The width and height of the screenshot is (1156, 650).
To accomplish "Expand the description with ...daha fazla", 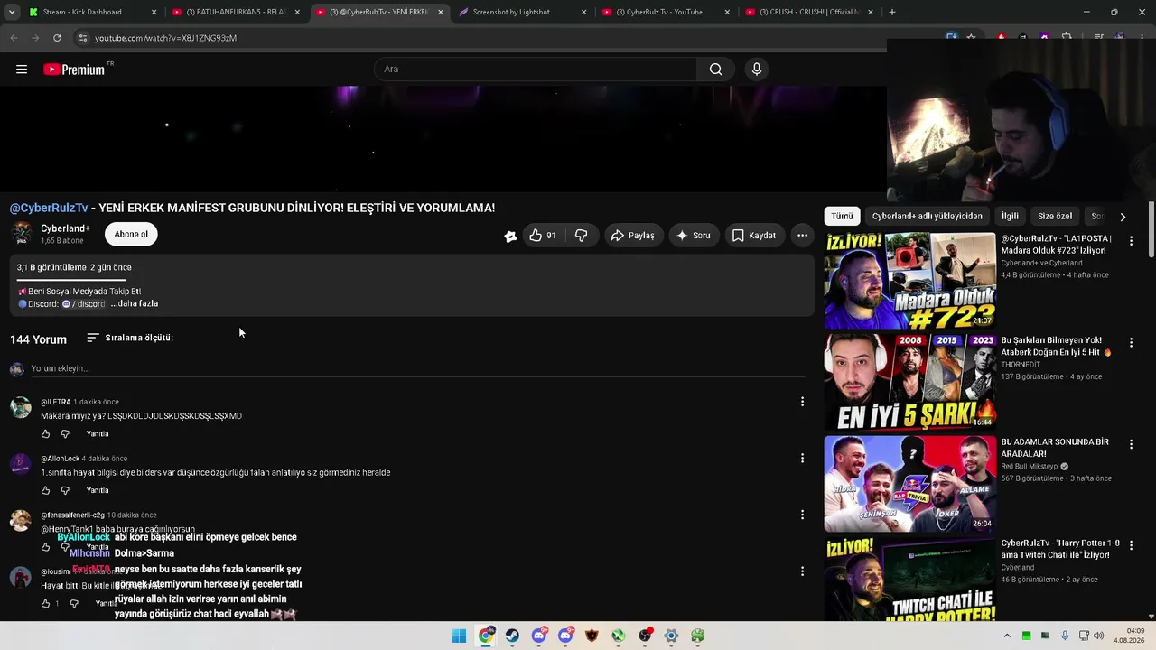I will coord(135,304).
